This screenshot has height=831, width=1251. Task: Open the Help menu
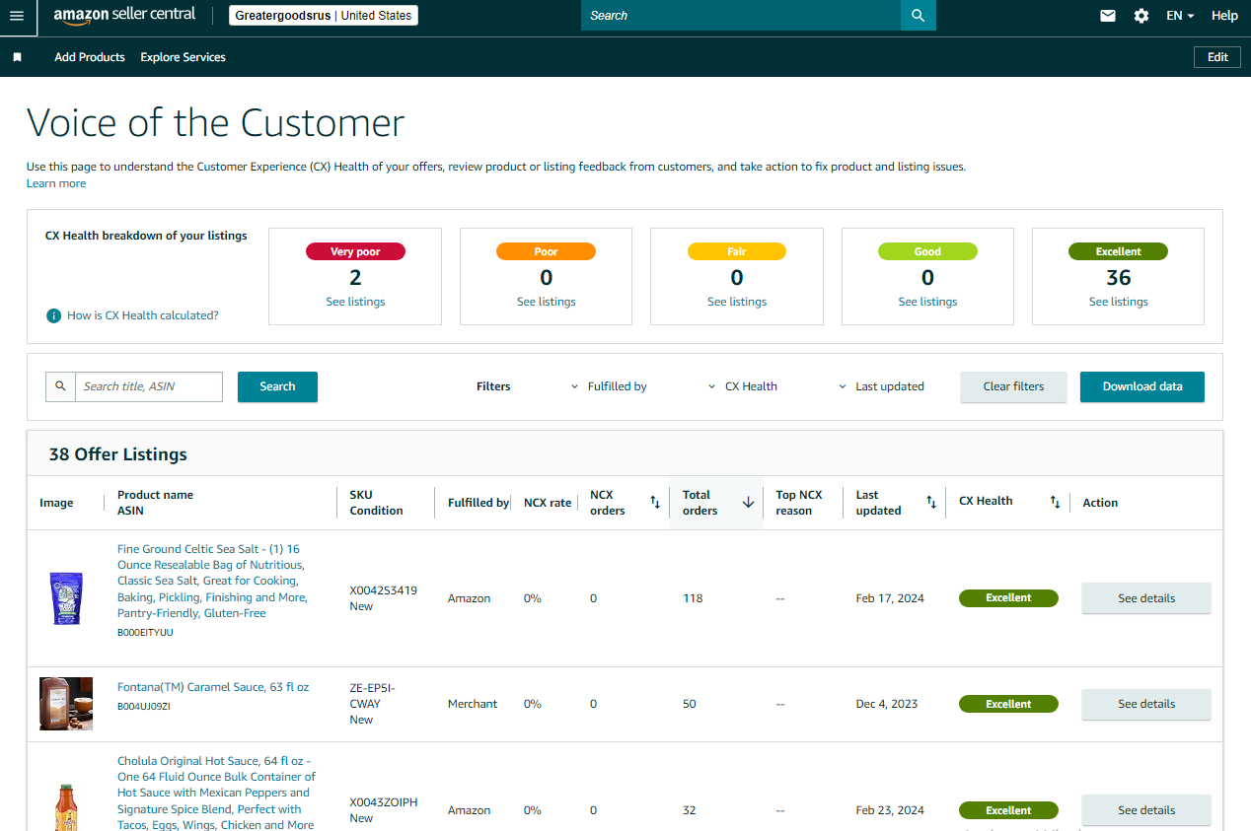point(1224,16)
